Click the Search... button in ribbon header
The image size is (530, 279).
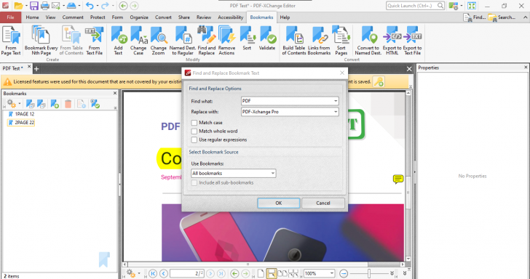coord(502,17)
